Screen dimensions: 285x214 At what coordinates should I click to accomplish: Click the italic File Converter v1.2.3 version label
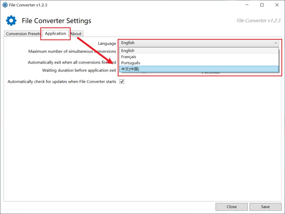(x=258, y=21)
